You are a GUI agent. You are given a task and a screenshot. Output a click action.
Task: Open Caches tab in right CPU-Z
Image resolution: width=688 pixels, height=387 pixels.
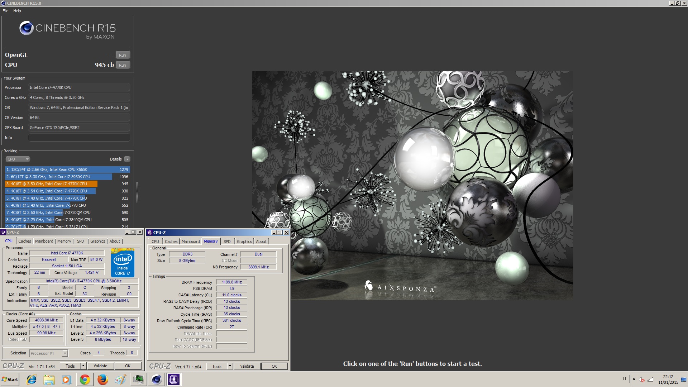click(x=171, y=242)
